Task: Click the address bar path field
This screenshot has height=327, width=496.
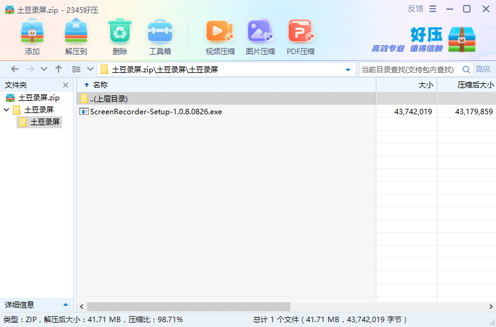Action: pos(226,69)
